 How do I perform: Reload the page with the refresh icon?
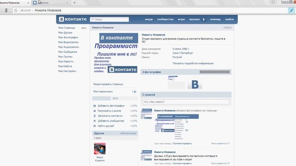tap(16, 10)
